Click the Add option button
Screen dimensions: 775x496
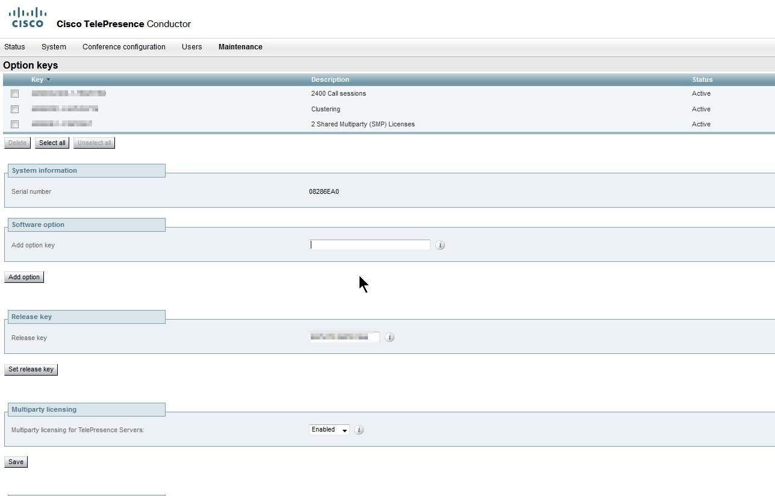(x=24, y=277)
